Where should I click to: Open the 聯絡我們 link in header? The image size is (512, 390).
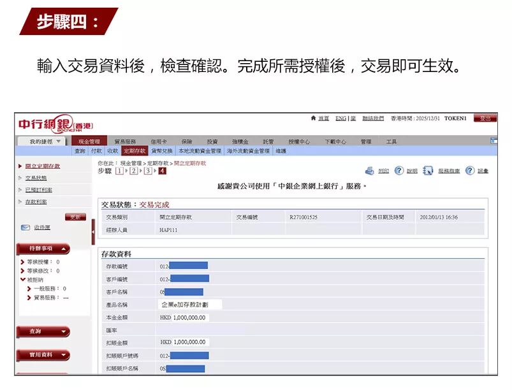pyautogui.click(x=373, y=118)
